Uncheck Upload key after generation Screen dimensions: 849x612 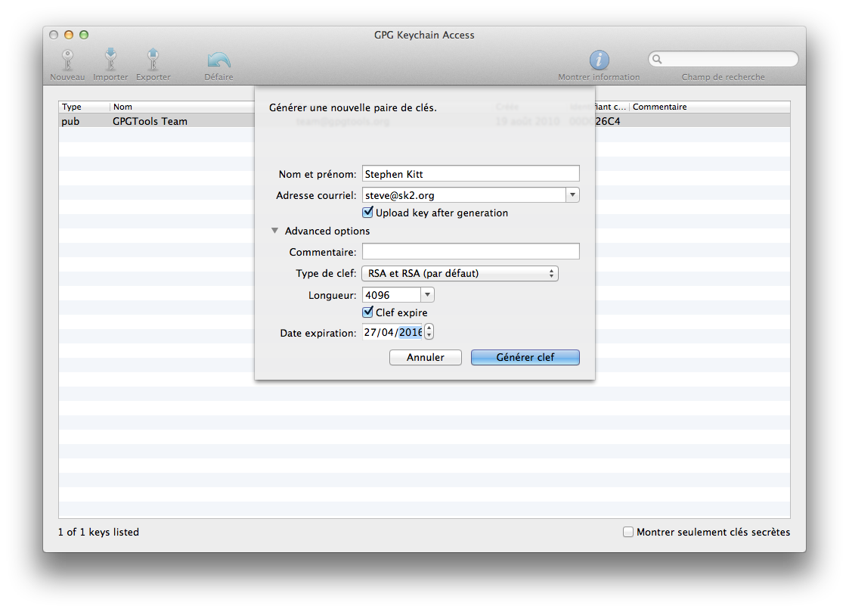click(x=368, y=213)
